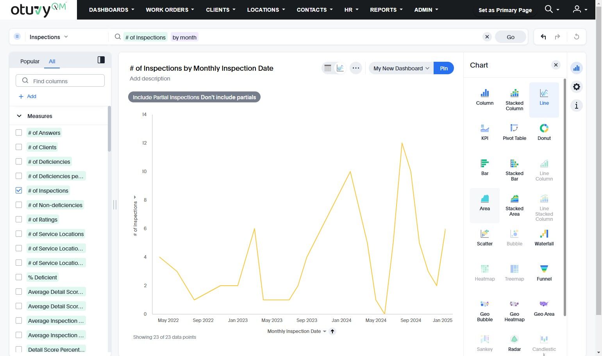Choose the Waterfall chart icon
The image size is (602, 356).
[x=544, y=238]
